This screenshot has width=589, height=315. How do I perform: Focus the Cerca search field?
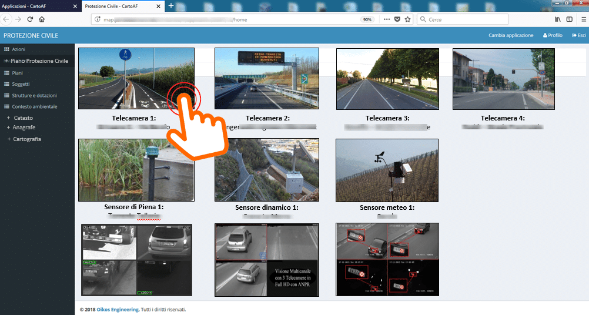(x=463, y=19)
